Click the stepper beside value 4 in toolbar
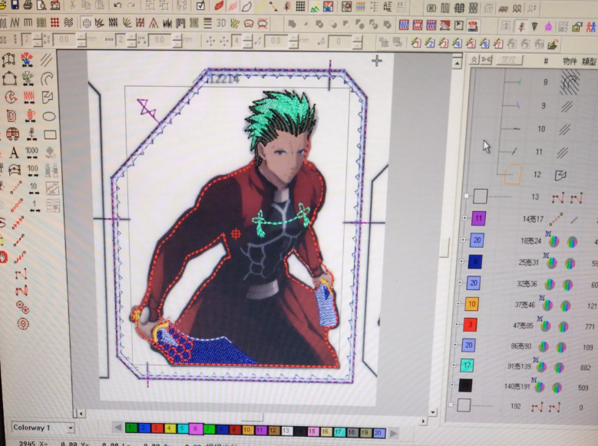 pos(247,41)
